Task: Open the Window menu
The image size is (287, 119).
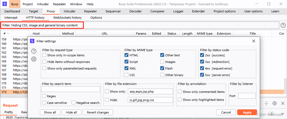Action: pyautogui.click(x=76, y=4)
